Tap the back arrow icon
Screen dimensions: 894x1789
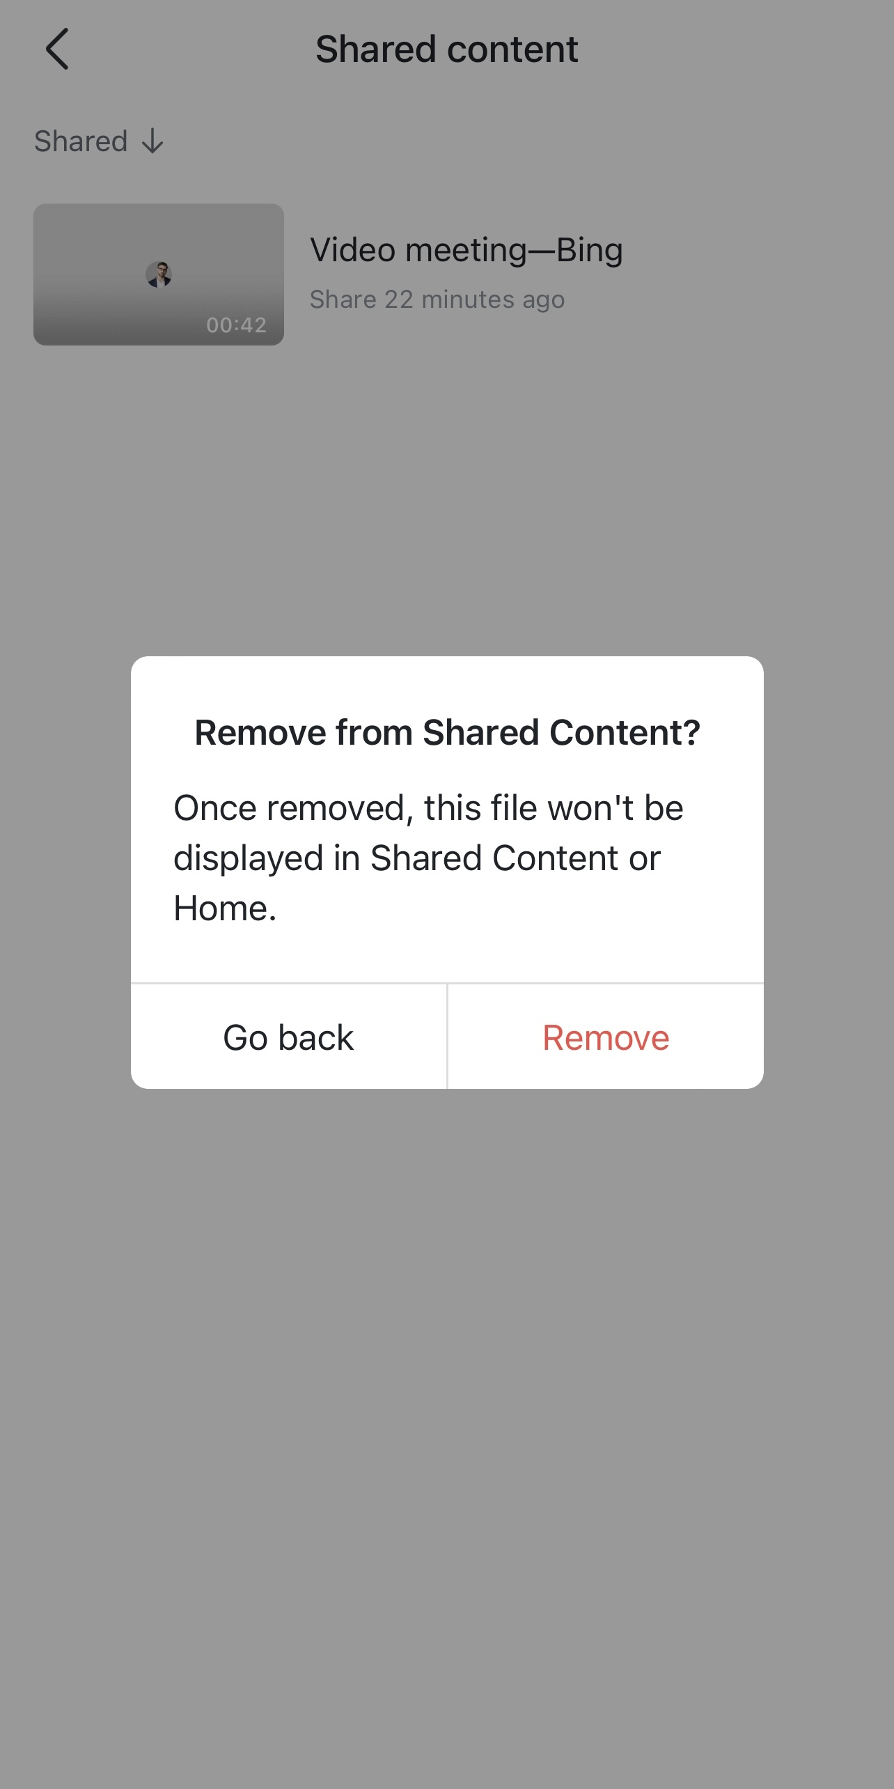(57, 49)
